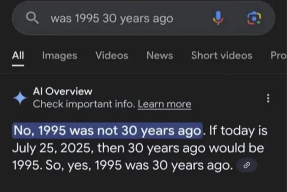Switch to the Videos tab
287x192 pixels.
click(112, 55)
